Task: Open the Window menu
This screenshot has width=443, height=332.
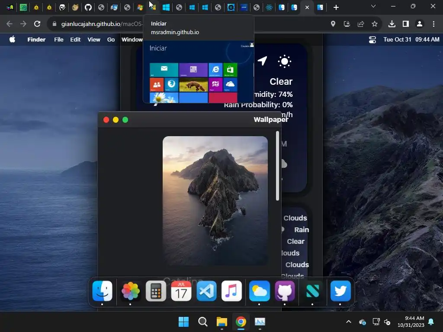Action: click(x=132, y=39)
